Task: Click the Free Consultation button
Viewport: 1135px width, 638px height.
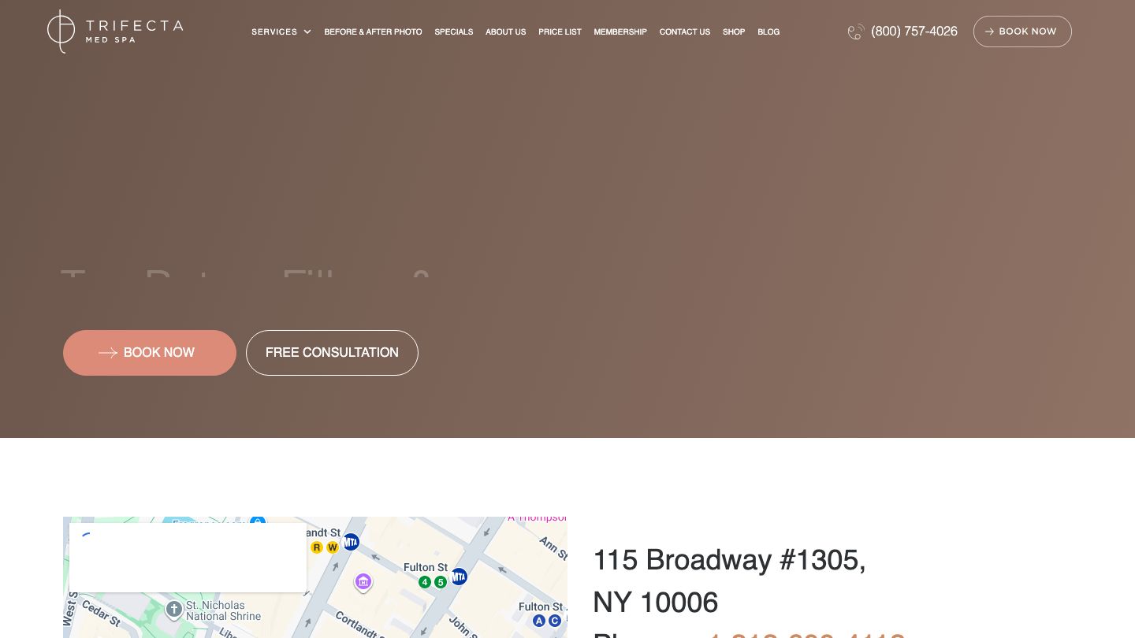Action: click(x=332, y=353)
